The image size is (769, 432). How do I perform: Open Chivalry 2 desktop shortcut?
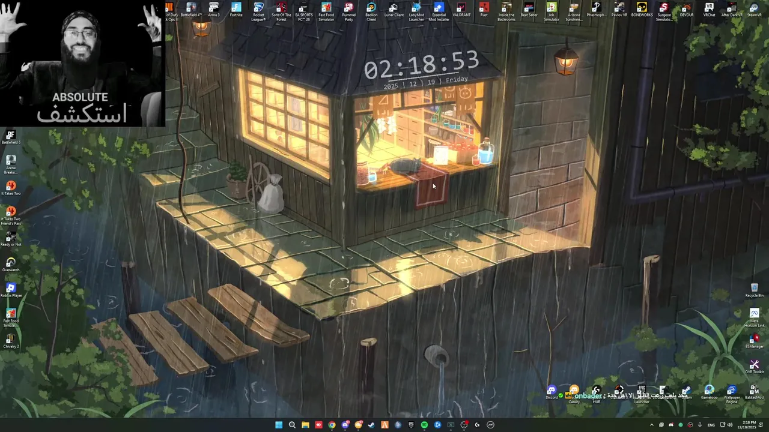[11, 341]
